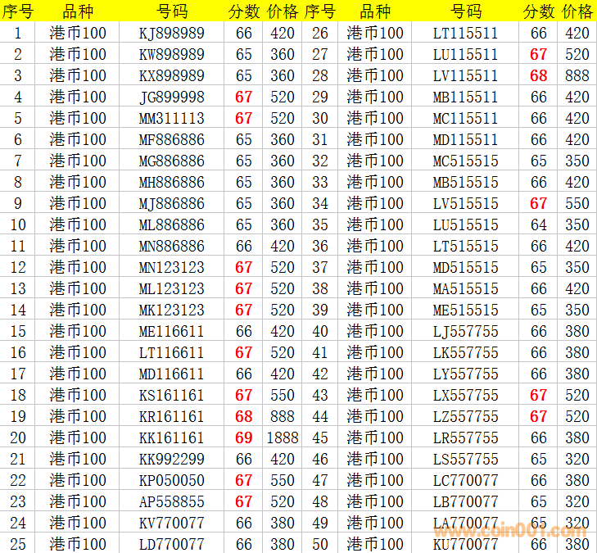597x553 pixels.
Task: Select serial number LV115511
Action: click(x=465, y=76)
